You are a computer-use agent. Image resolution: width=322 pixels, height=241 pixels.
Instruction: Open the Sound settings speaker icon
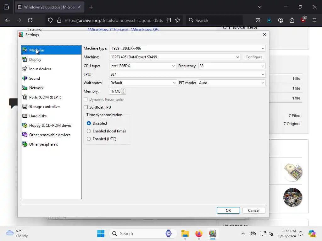(x=25, y=78)
